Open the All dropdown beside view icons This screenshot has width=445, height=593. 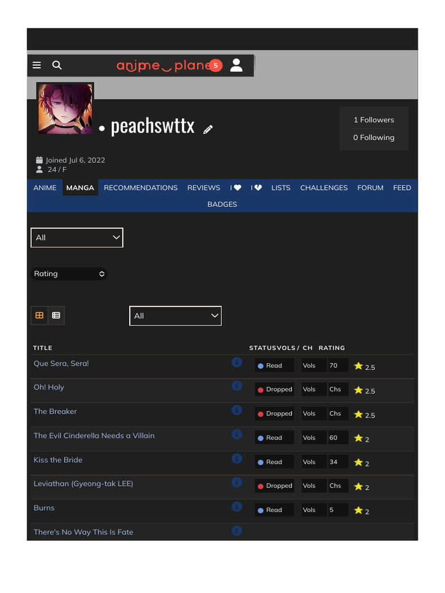175,316
